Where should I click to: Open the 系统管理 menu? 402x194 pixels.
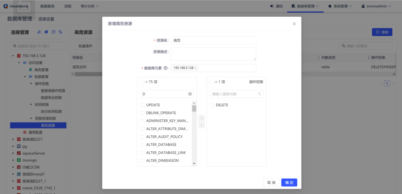[x=340, y=6]
